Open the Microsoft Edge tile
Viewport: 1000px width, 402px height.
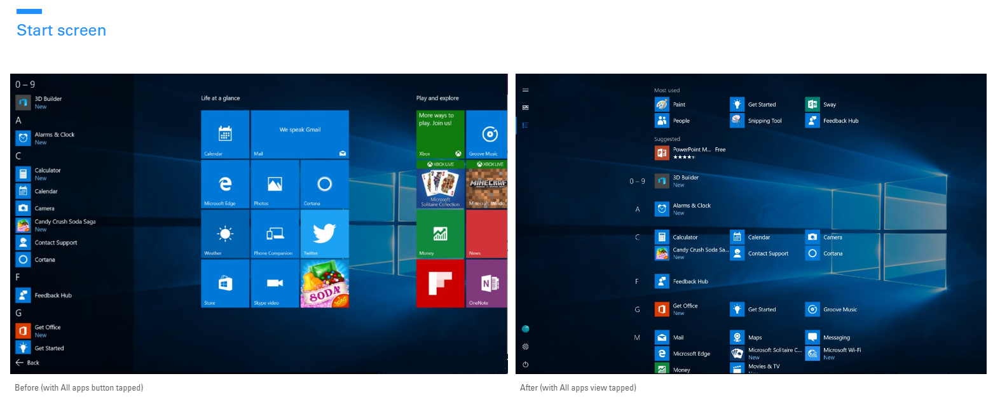tap(225, 184)
